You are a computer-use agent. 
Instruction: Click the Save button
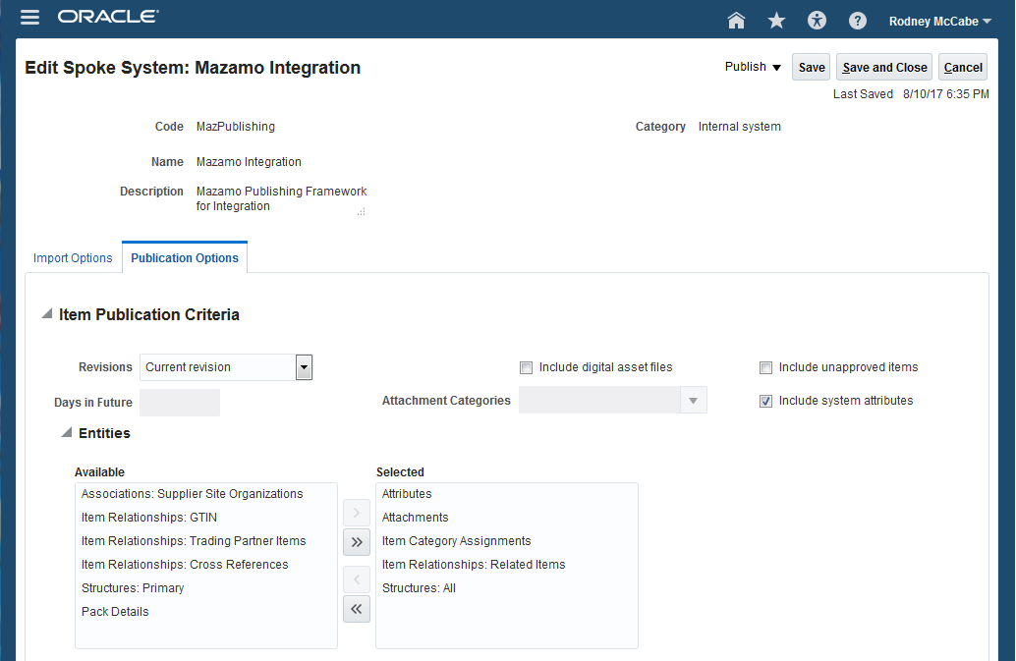812,68
